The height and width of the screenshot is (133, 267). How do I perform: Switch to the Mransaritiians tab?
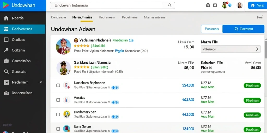[155, 17]
